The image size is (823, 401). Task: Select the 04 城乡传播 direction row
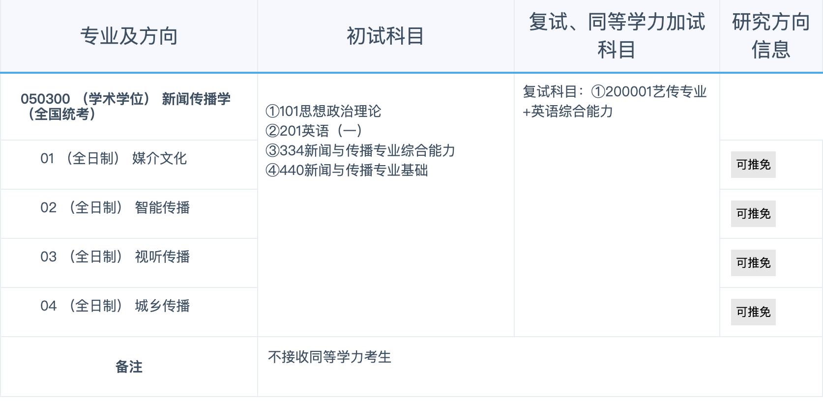coord(115,306)
